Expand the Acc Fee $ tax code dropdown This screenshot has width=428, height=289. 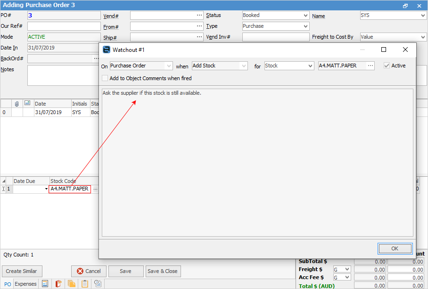pyautogui.click(x=347, y=277)
